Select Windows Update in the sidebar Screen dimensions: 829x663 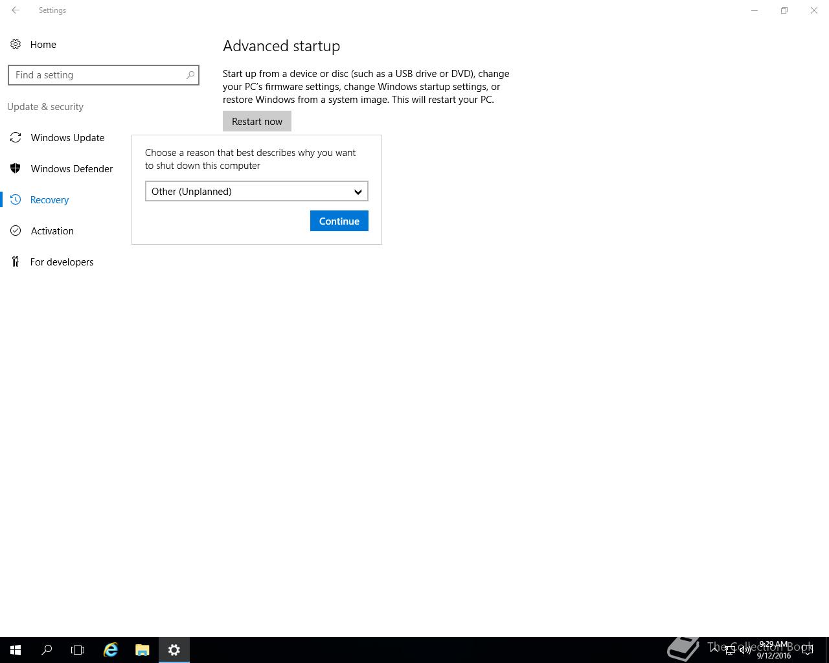(x=67, y=137)
